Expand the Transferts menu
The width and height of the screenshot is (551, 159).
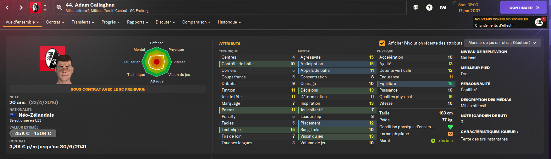tap(83, 22)
